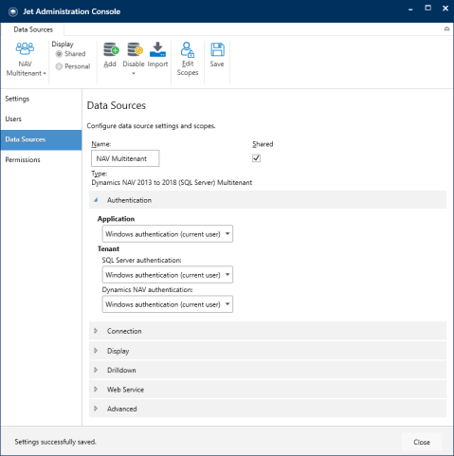
Task: Click the Import data source icon
Action: coord(157,49)
